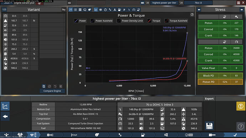
Task: Go to the camshaft top end step
Action: (x=74, y=135)
